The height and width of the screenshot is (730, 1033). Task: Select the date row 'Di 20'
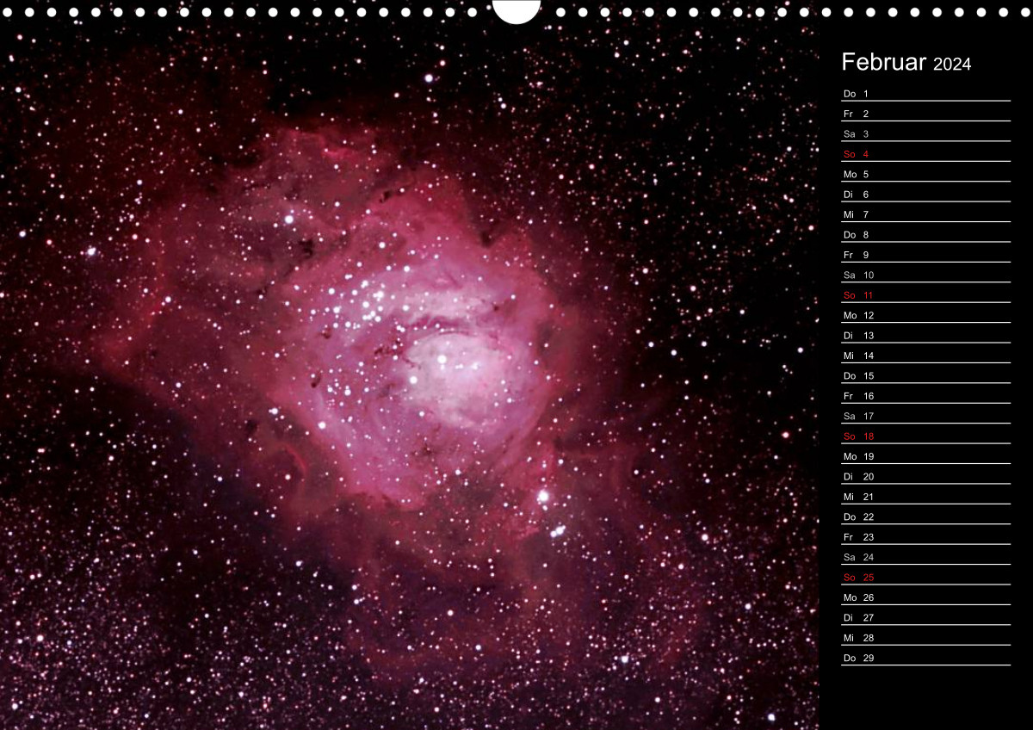(x=925, y=474)
